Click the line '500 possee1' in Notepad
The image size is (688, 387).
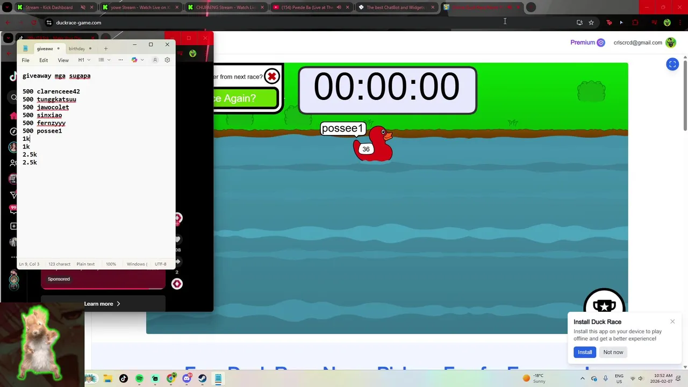[x=42, y=131]
